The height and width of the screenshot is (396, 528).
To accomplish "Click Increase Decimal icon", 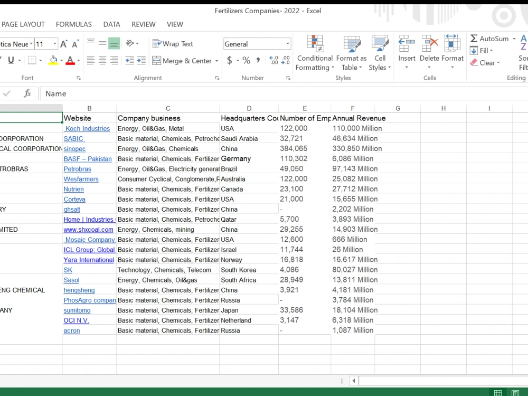I will tap(274, 61).
